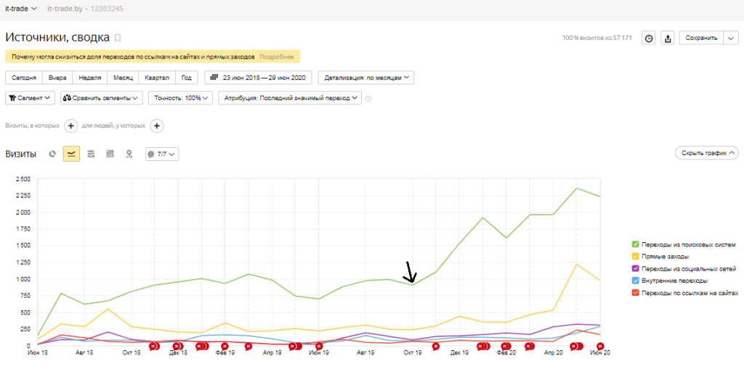Click the help icon beside attribution dropdown
Image resolution: width=744 pixels, height=377 pixels.
368,99
